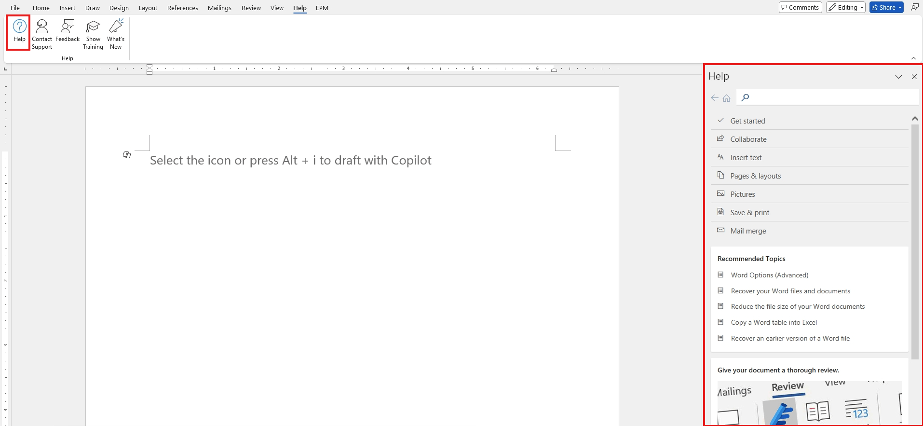The image size is (923, 426).
Task: Click the Copilot draft icon in document
Action: tap(127, 155)
